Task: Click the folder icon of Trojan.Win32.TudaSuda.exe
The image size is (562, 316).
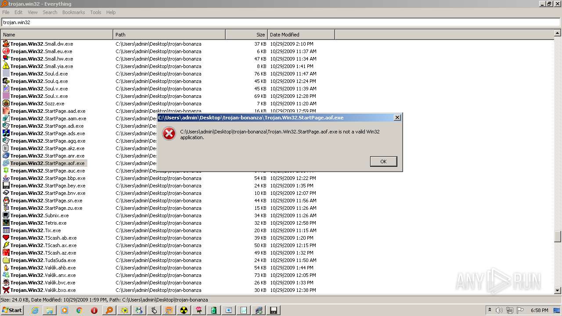Action: 6,260
